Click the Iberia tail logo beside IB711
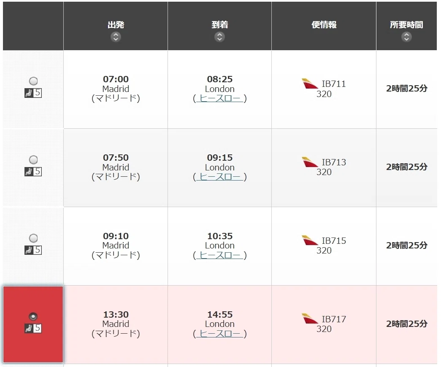Viewport: 441px width, 367px height. 310,84
